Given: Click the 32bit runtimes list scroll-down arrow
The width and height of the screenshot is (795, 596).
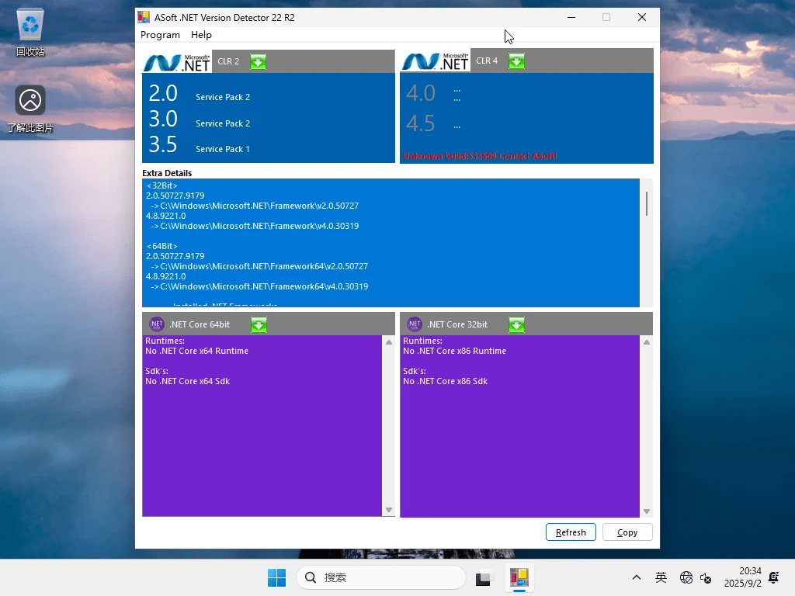Looking at the screenshot, I should (x=647, y=511).
